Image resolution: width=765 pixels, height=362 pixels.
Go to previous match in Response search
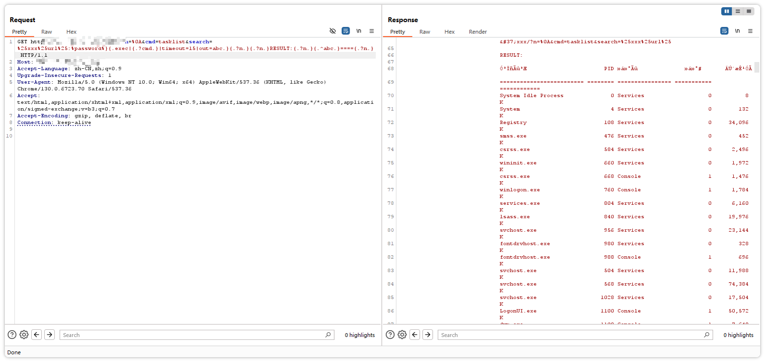pos(415,335)
